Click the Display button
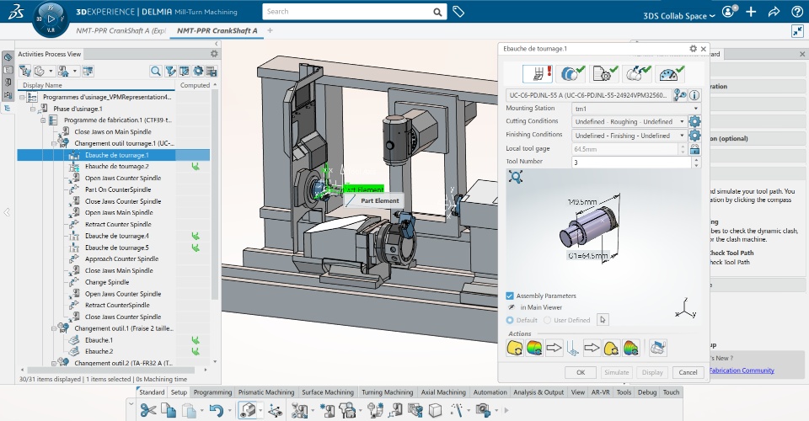 point(652,372)
